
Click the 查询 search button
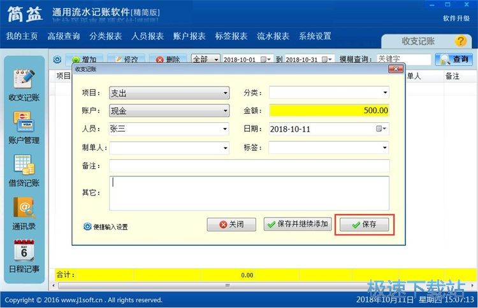coord(454,59)
